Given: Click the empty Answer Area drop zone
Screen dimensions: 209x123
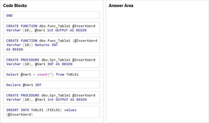Looking at the screenshot, I should click(157, 64).
